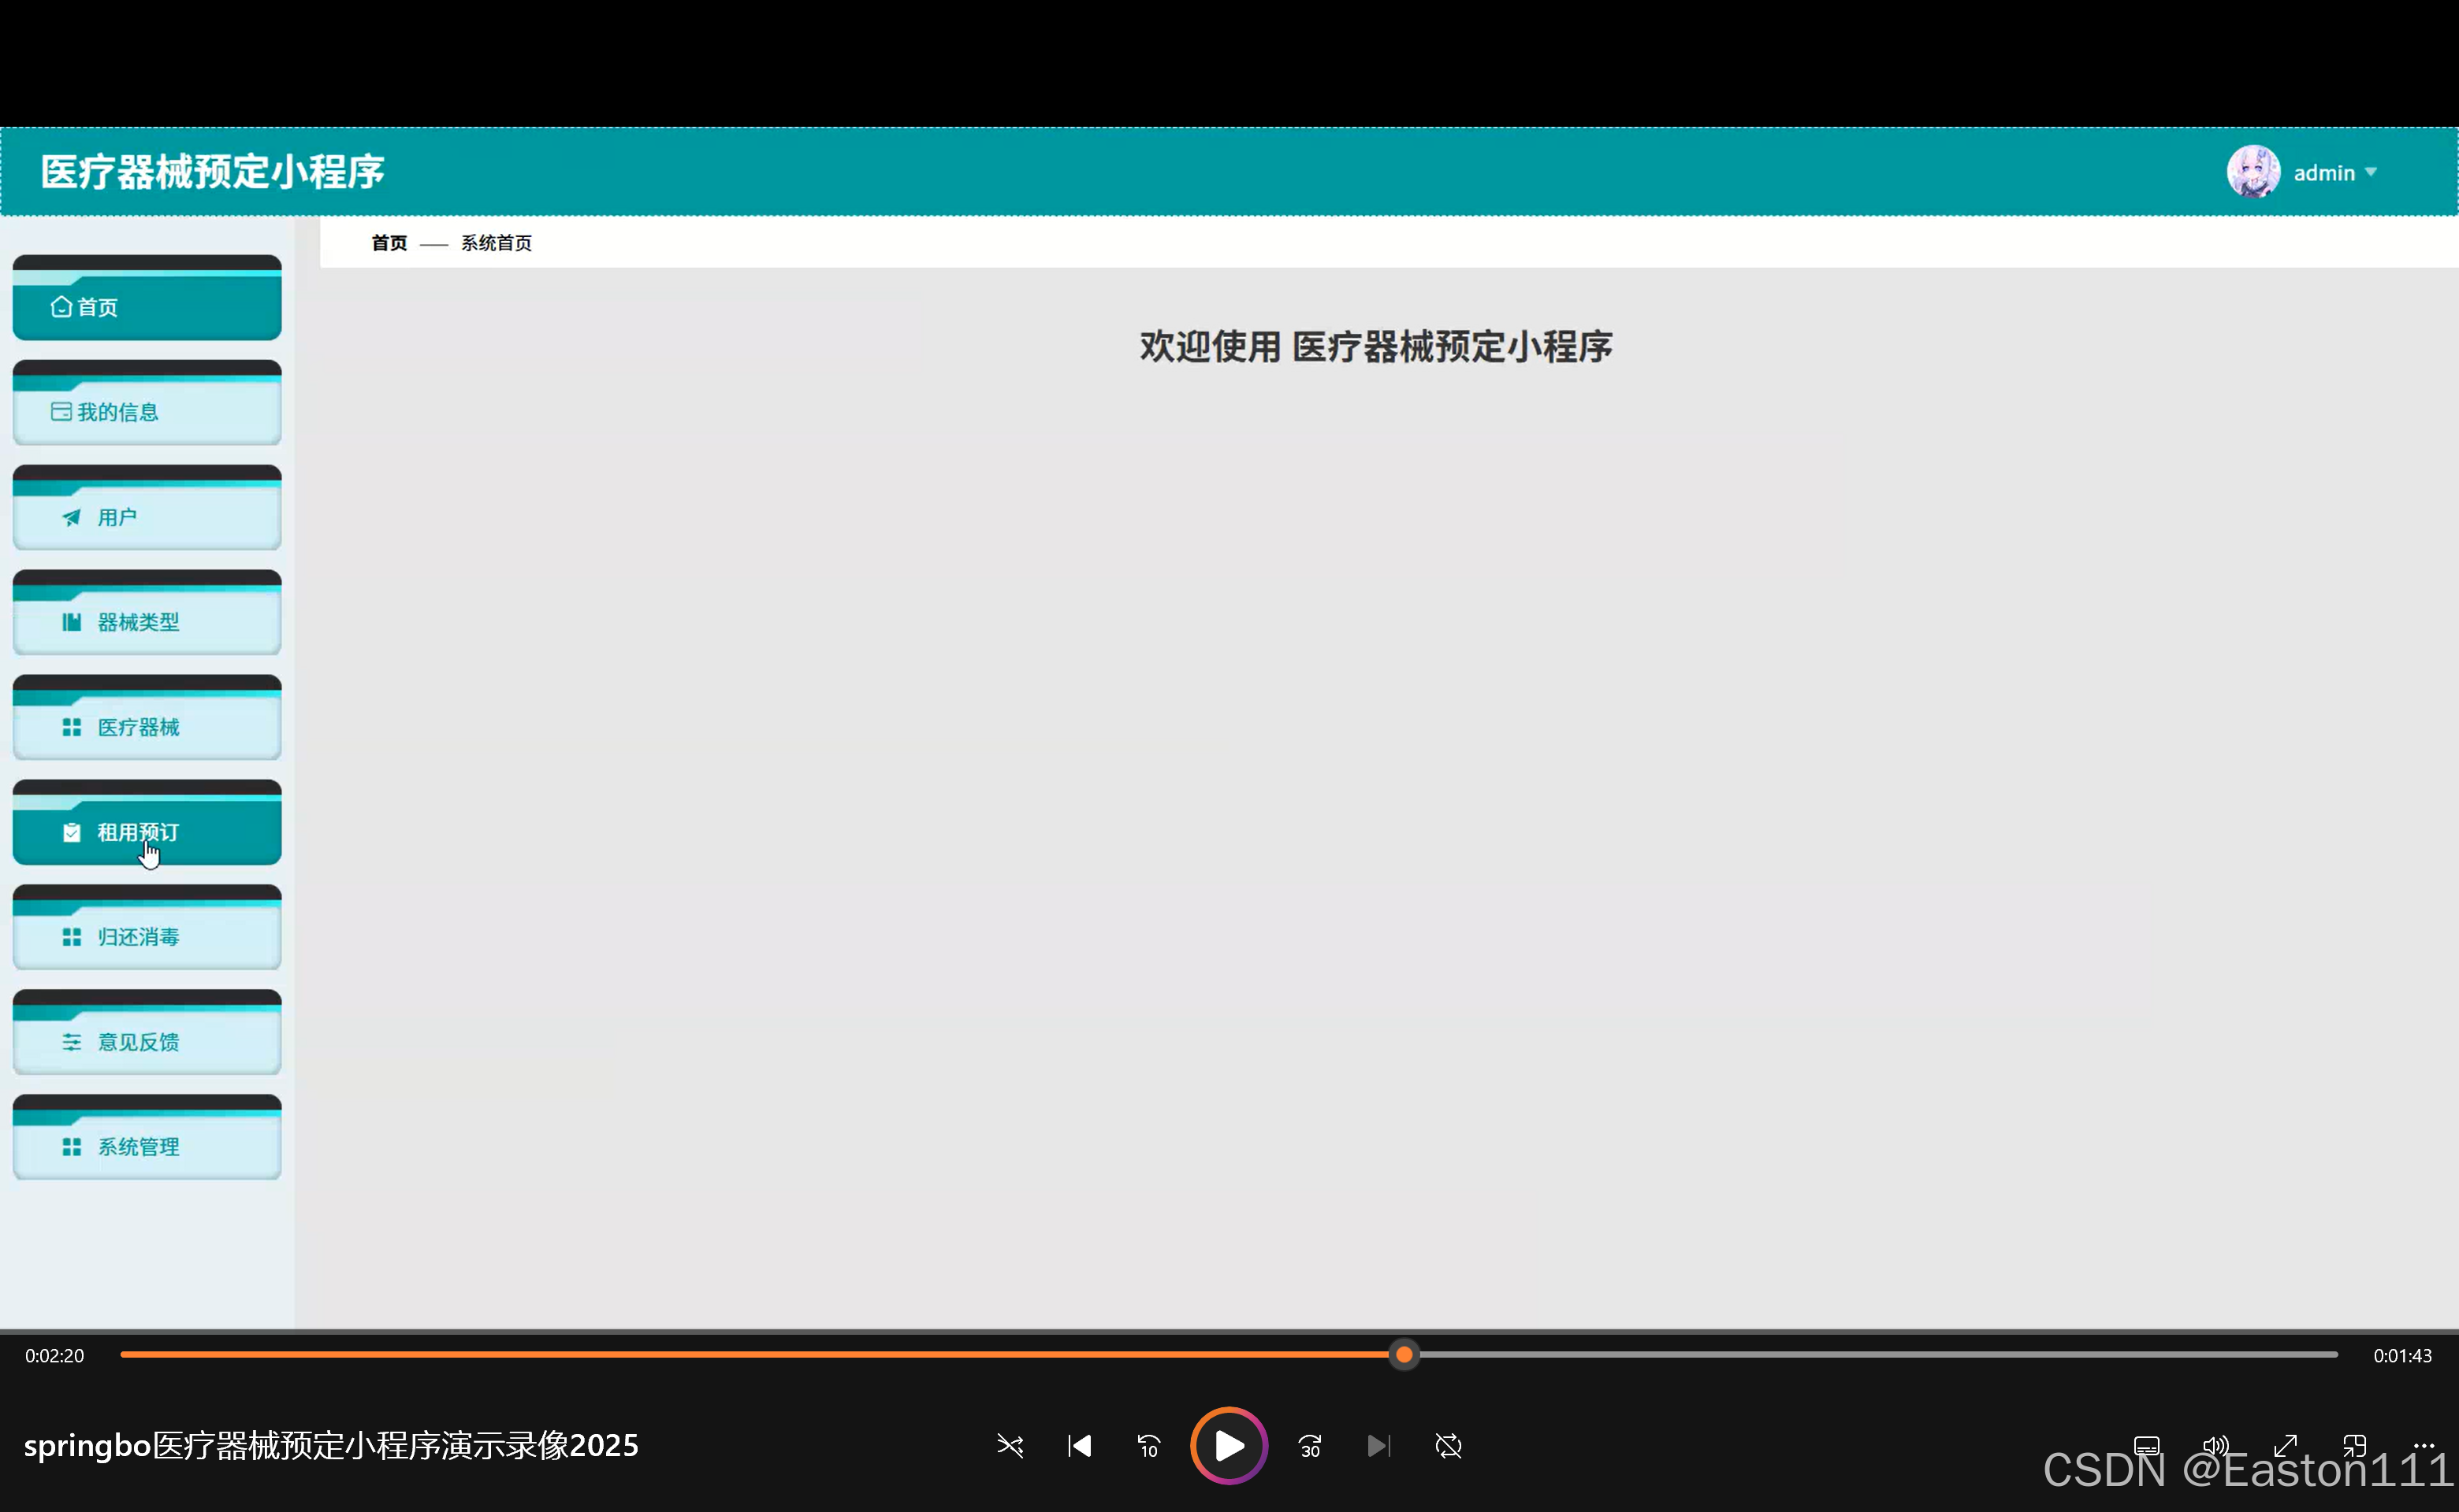Open the more options player menu
2459x1512 pixels.
click(2427, 1446)
